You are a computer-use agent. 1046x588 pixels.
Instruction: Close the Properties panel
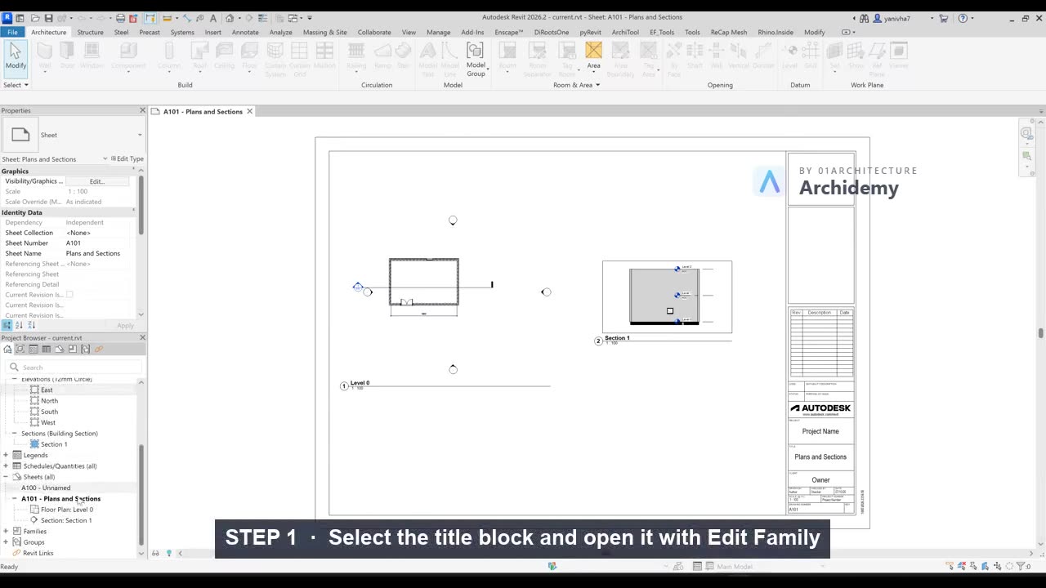click(x=142, y=110)
